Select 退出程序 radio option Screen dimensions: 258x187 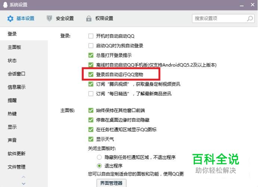point(99,166)
